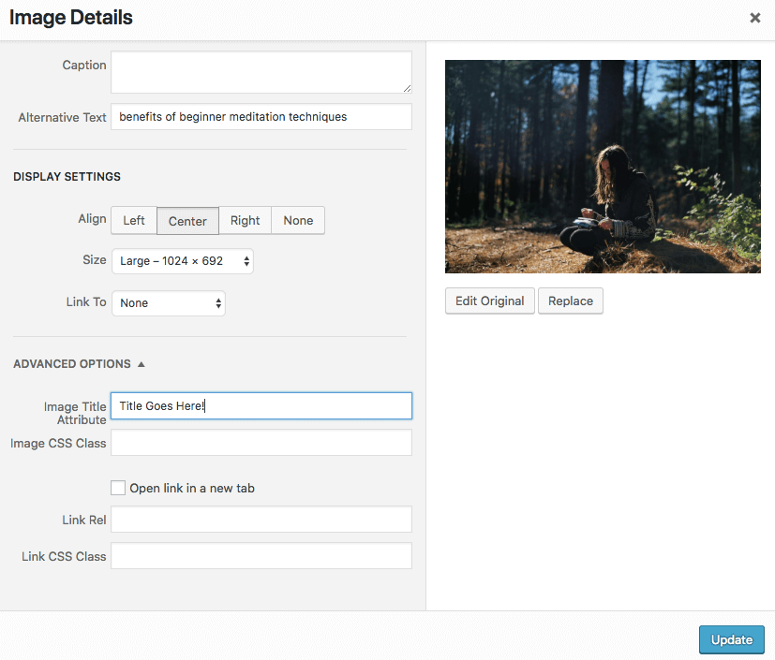This screenshot has width=775, height=660.
Task: Focus the Caption text area
Action: 261,72
